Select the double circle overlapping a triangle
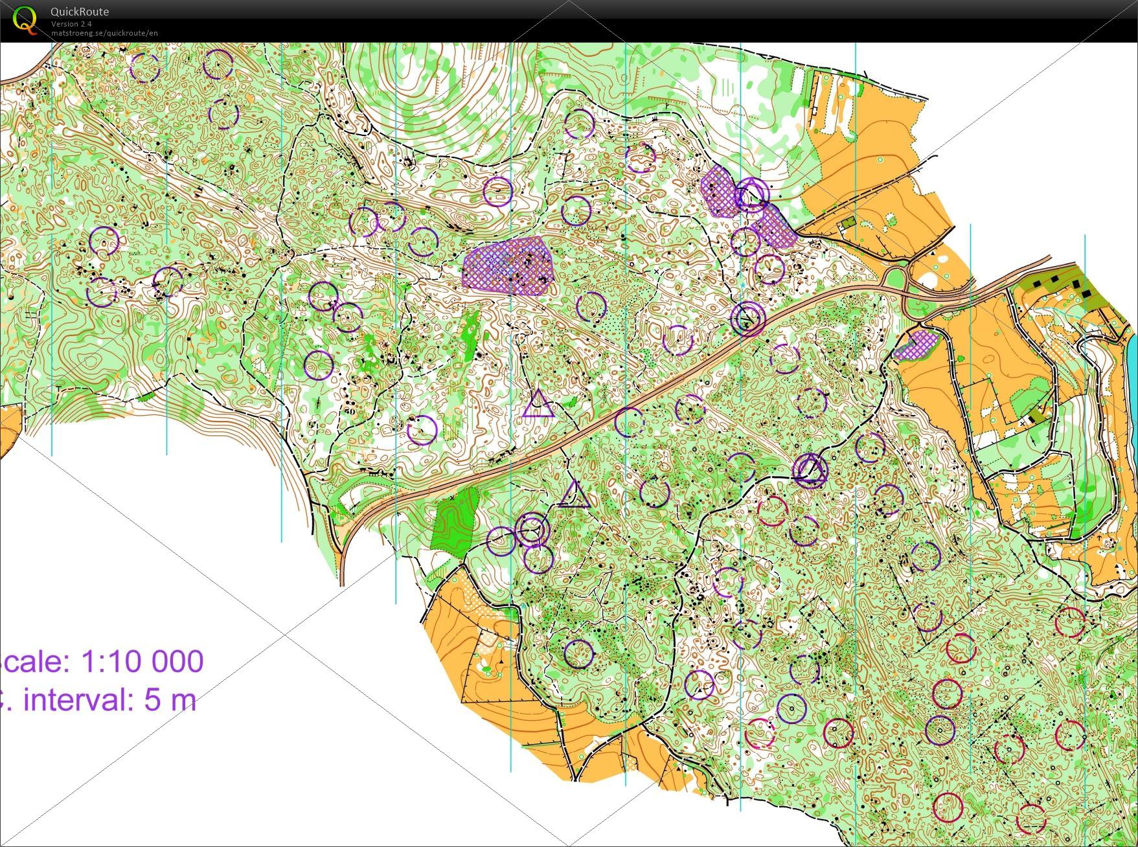 coord(810,469)
